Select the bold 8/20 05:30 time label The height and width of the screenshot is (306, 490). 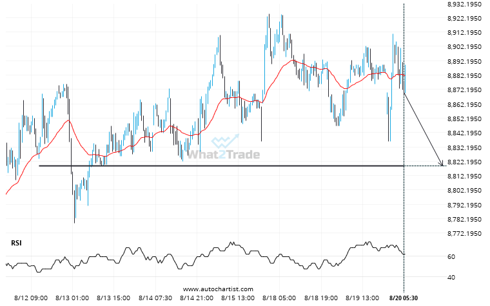pyautogui.click(x=404, y=298)
